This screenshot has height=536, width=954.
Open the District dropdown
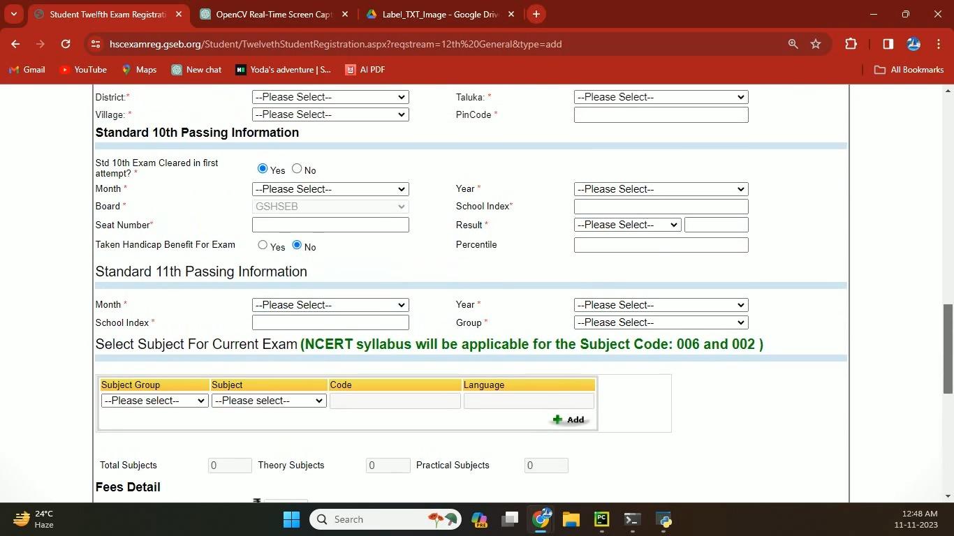[x=330, y=97]
